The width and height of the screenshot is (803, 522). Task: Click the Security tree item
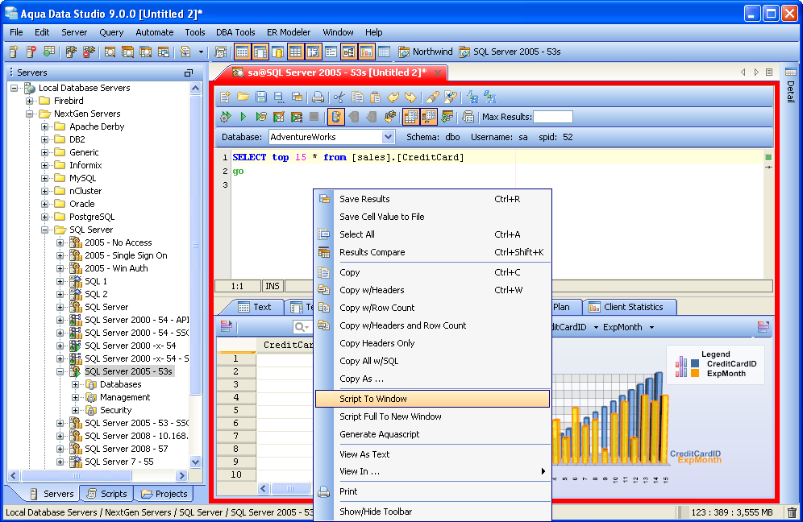[116, 410]
